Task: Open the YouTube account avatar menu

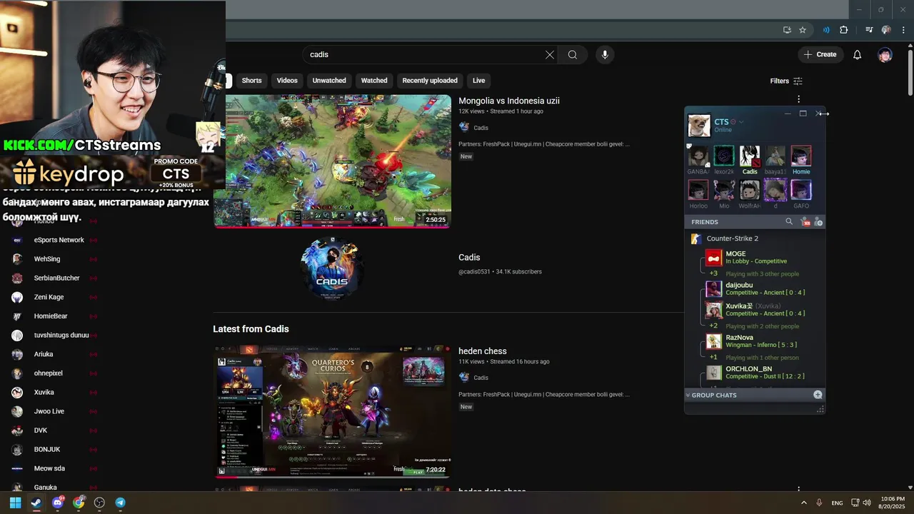Action: pos(885,55)
